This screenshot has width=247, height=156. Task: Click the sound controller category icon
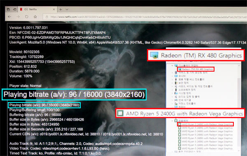click(176, 86)
